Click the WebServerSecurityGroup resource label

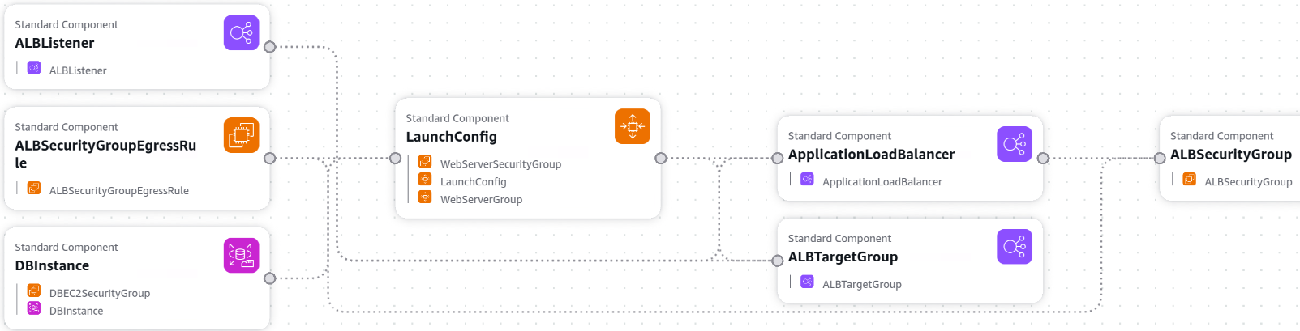point(501,164)
